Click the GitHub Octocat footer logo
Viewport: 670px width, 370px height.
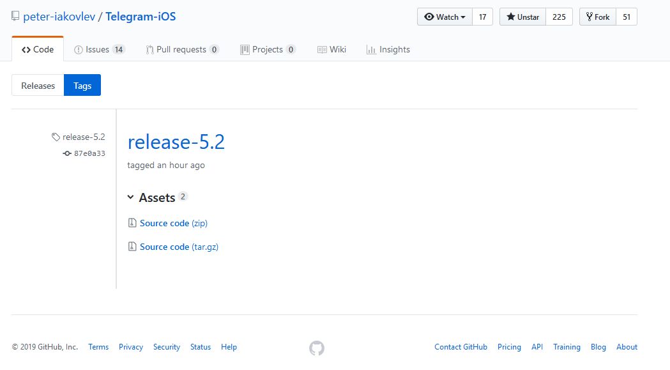click(317, 348)
